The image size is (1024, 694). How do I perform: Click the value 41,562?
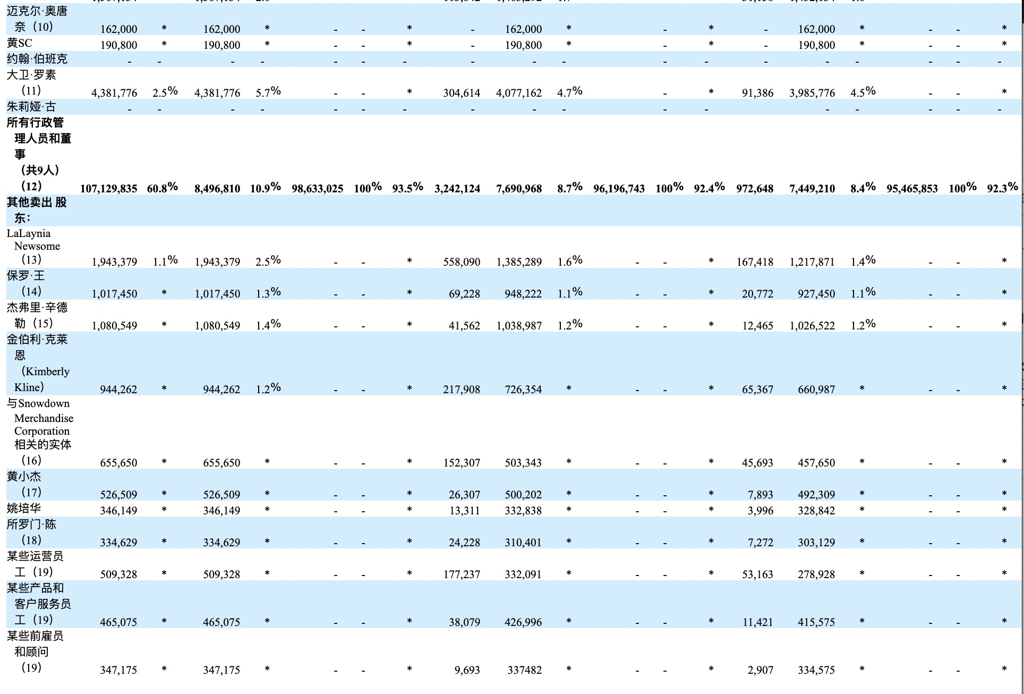464,326
